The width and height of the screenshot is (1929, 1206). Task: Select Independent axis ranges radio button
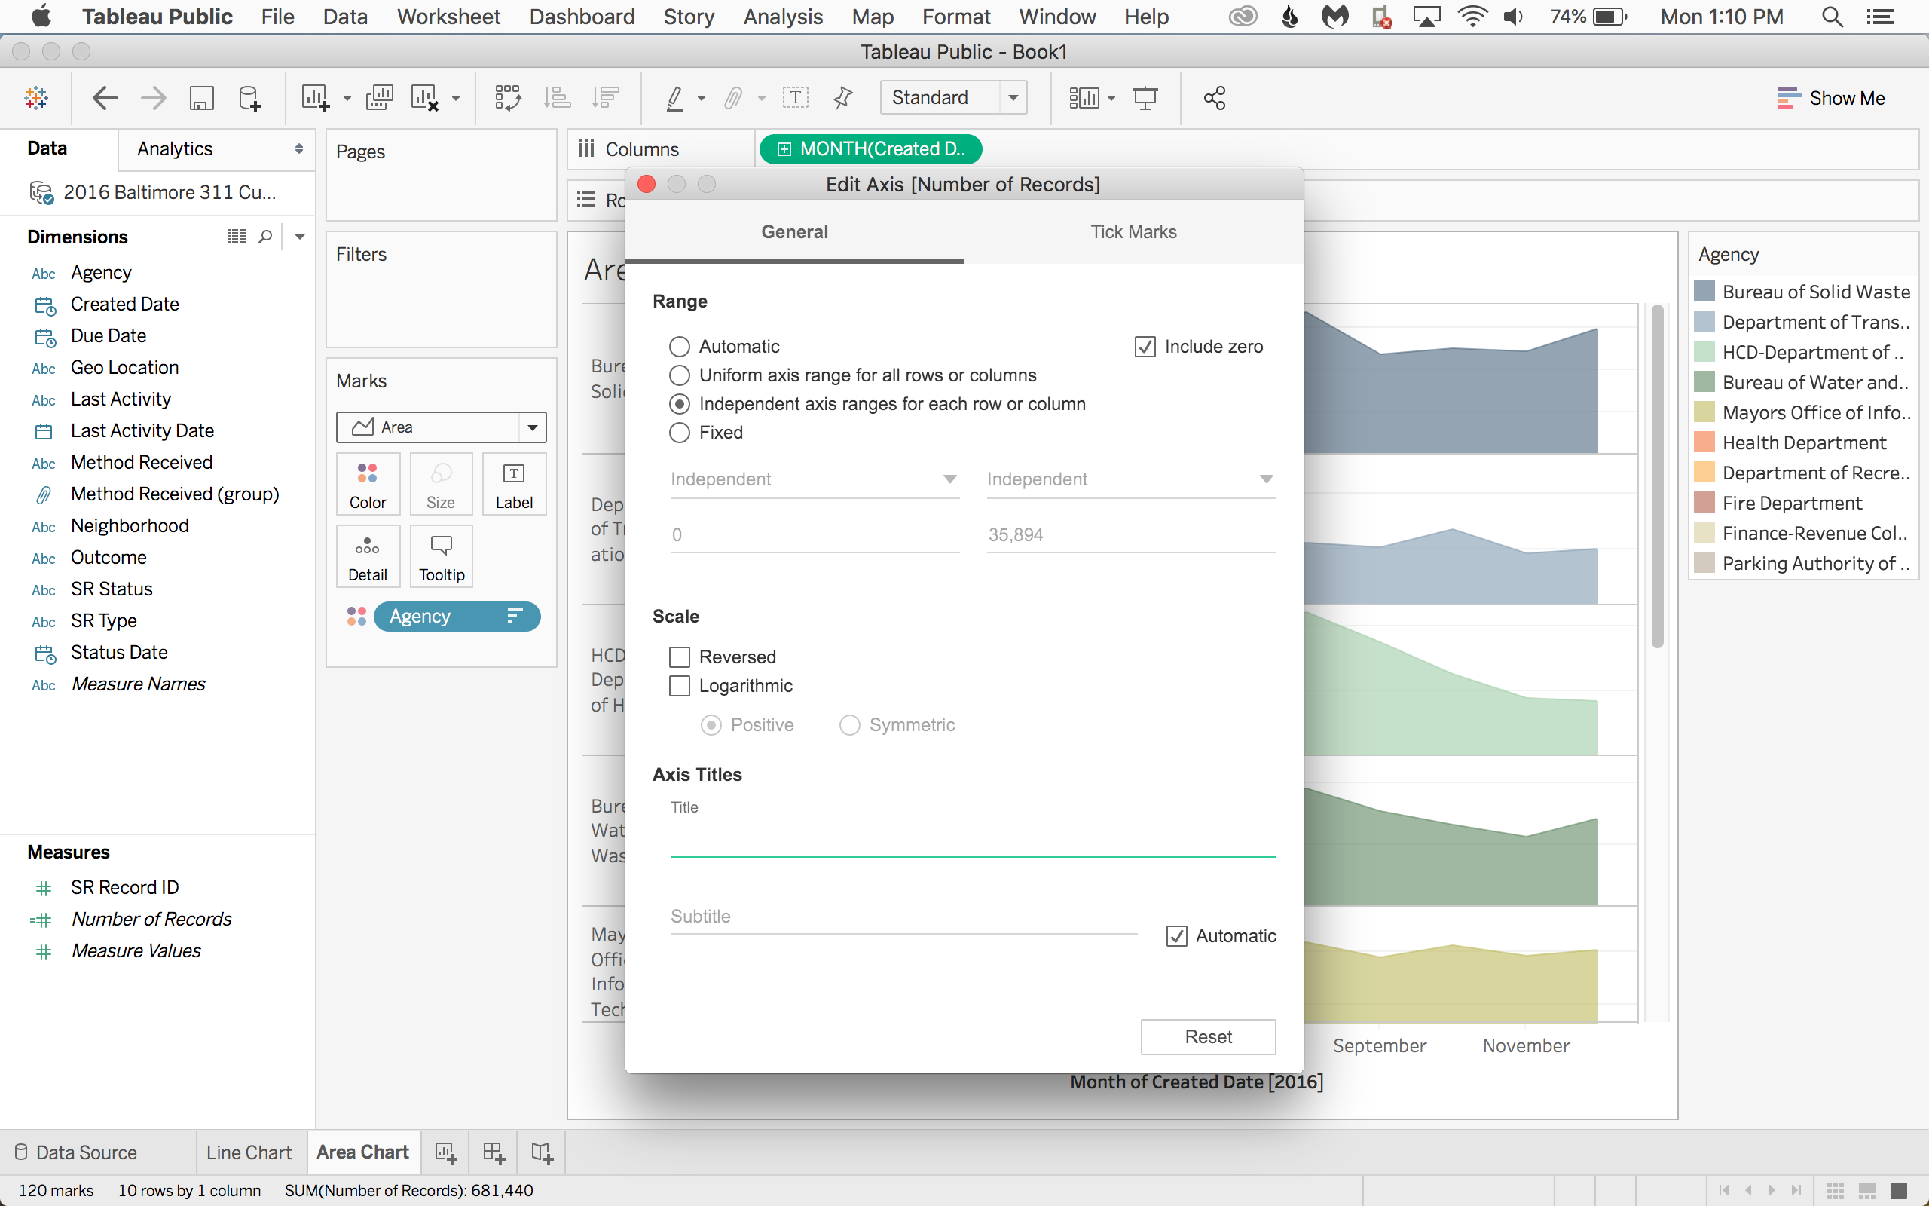pos(679,405)
